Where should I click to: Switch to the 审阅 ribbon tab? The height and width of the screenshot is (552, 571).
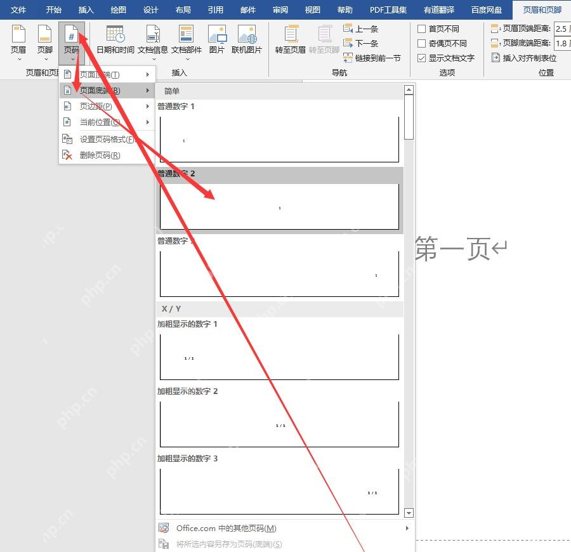280,10
